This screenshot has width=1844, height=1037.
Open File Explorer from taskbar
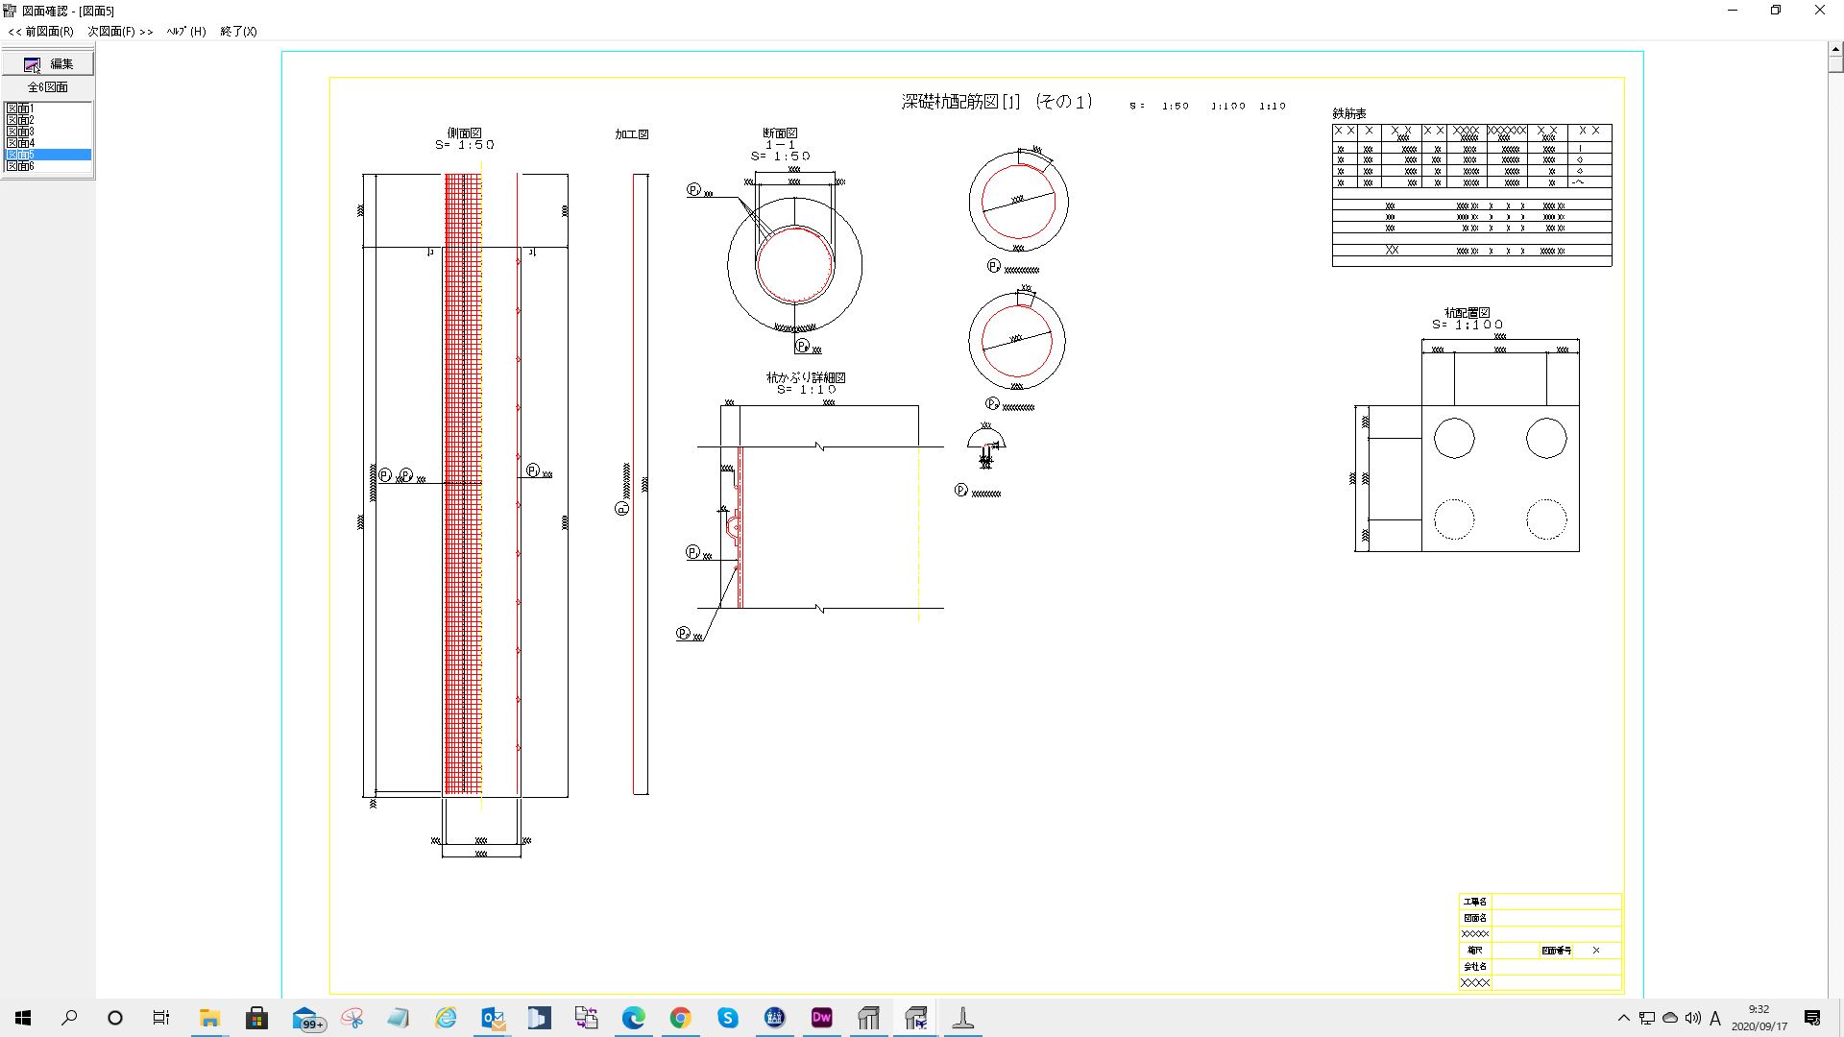click(209, 1018)
